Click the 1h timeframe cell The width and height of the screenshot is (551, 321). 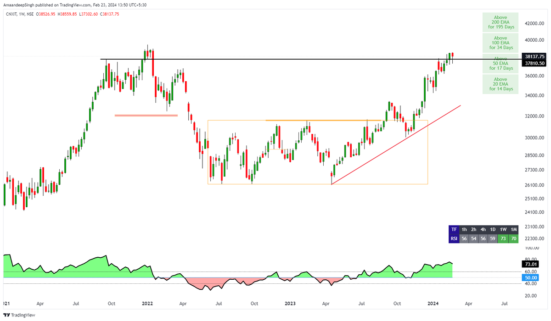[x=464, y=229]
